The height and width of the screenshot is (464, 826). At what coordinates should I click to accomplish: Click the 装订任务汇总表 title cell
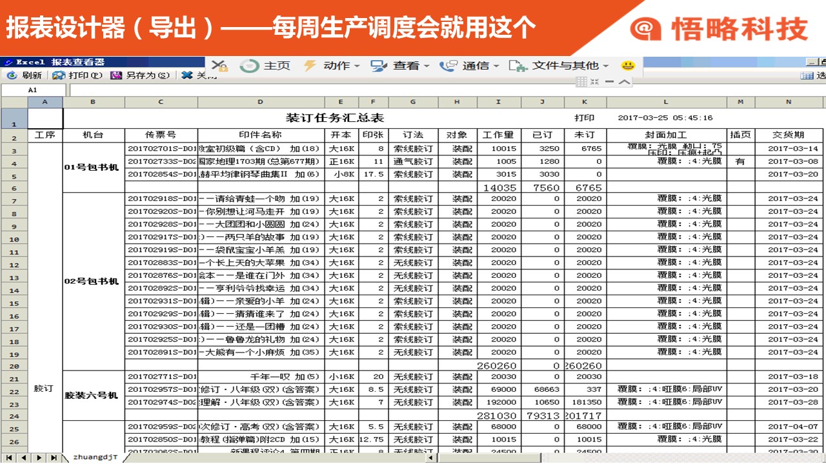tap(335, 118)
